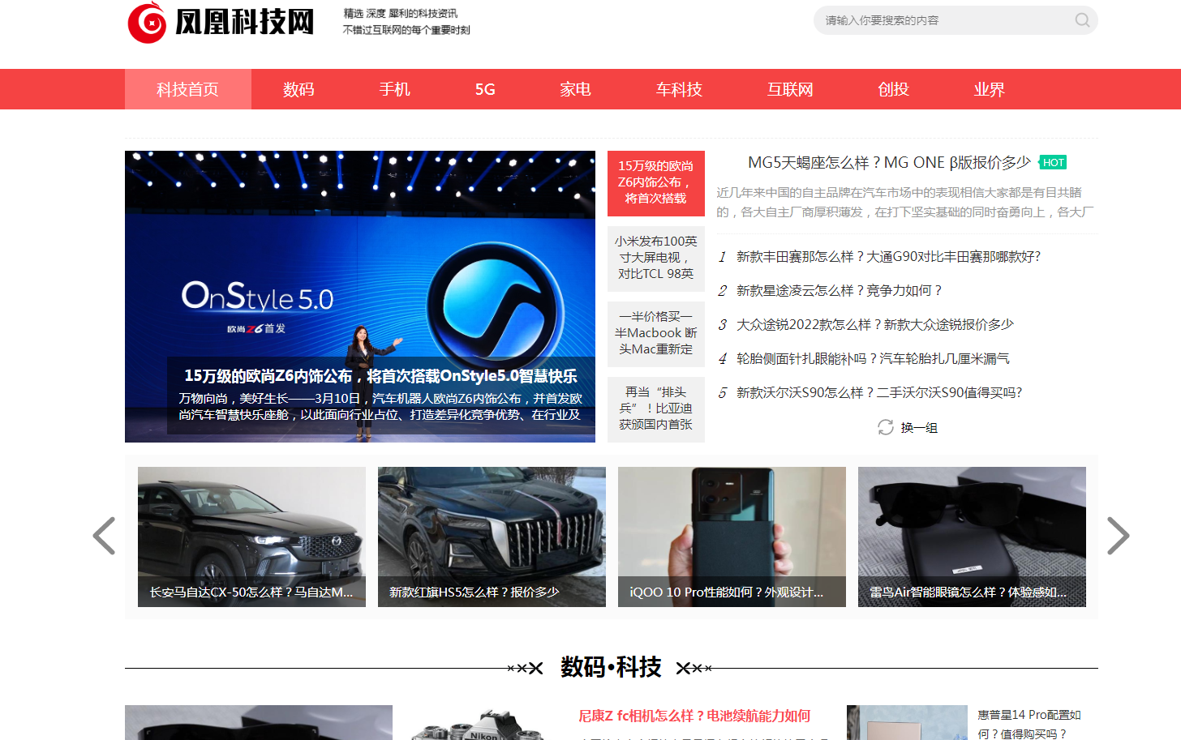Open 大众途锐2022款怎么样 article link
Viewport: 1181px width, 740px height.
(x=875, y=325)
